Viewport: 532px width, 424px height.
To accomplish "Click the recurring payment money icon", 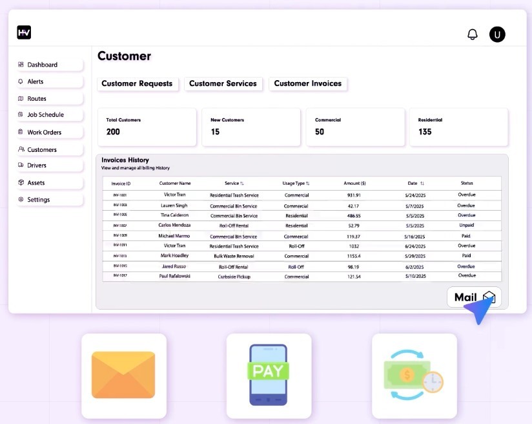I will coord(414,375).
